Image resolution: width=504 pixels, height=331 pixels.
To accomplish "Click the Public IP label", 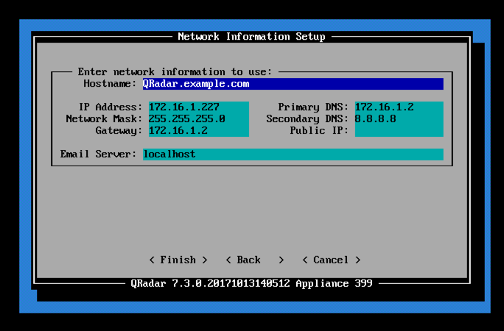I will click(x=319, y=131).
